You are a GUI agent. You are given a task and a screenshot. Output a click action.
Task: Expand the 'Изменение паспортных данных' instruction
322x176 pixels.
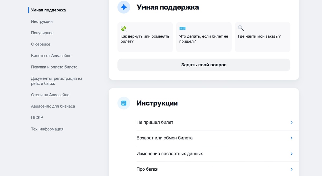click(x=215, y=154)
